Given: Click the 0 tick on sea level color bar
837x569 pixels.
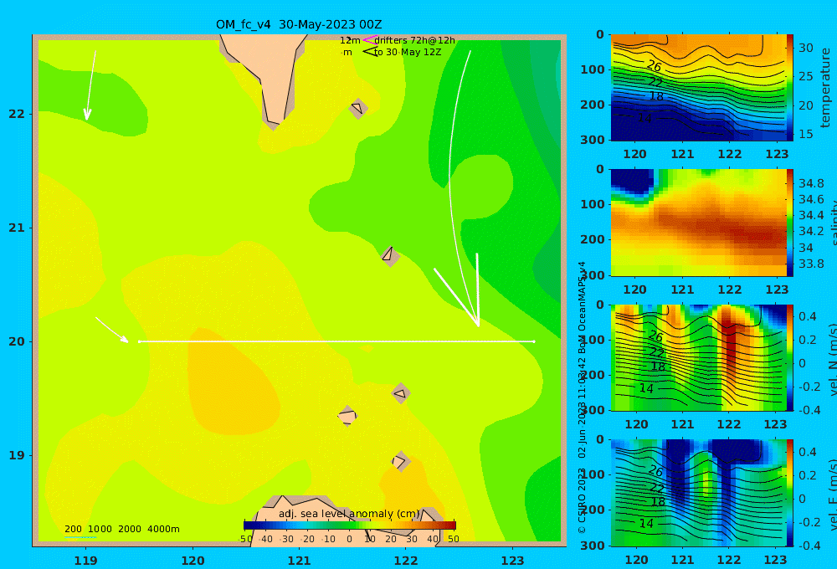Looking at the screenshot, I should [x=350, y=539].
